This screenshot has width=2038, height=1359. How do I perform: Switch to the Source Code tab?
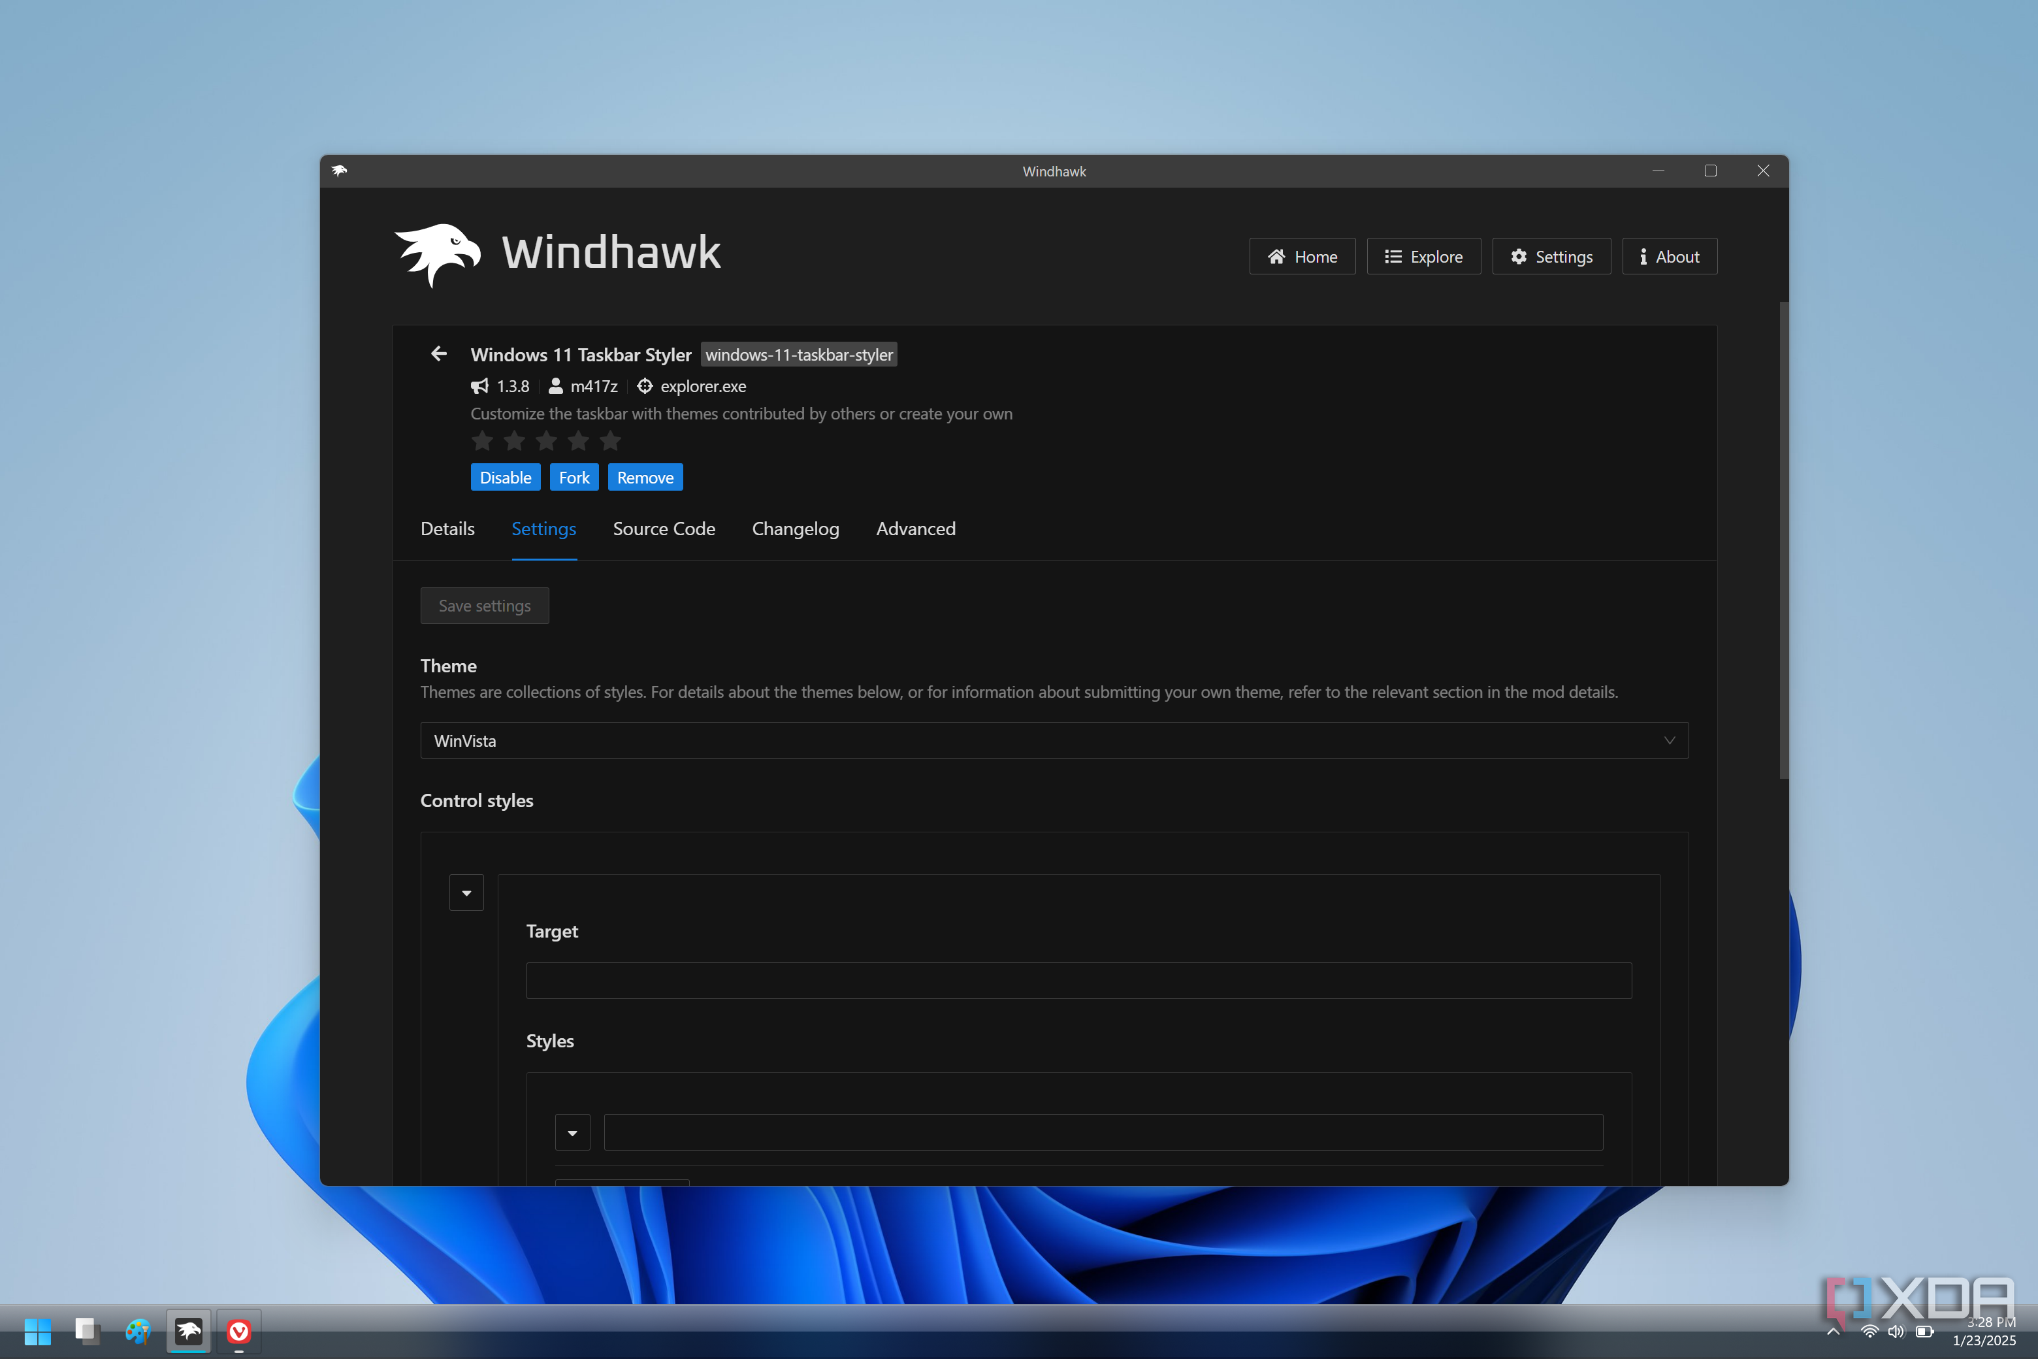click(x=664, y=529)
